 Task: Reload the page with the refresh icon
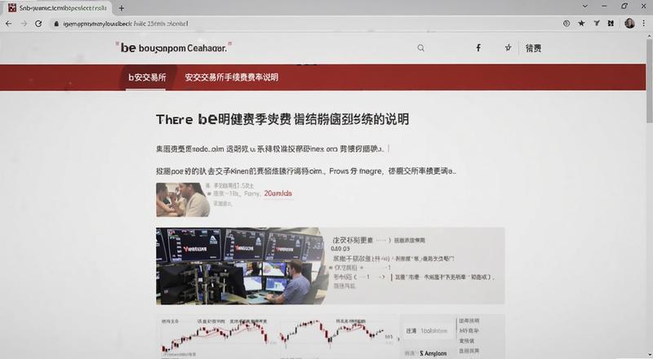tap(38, 24)
